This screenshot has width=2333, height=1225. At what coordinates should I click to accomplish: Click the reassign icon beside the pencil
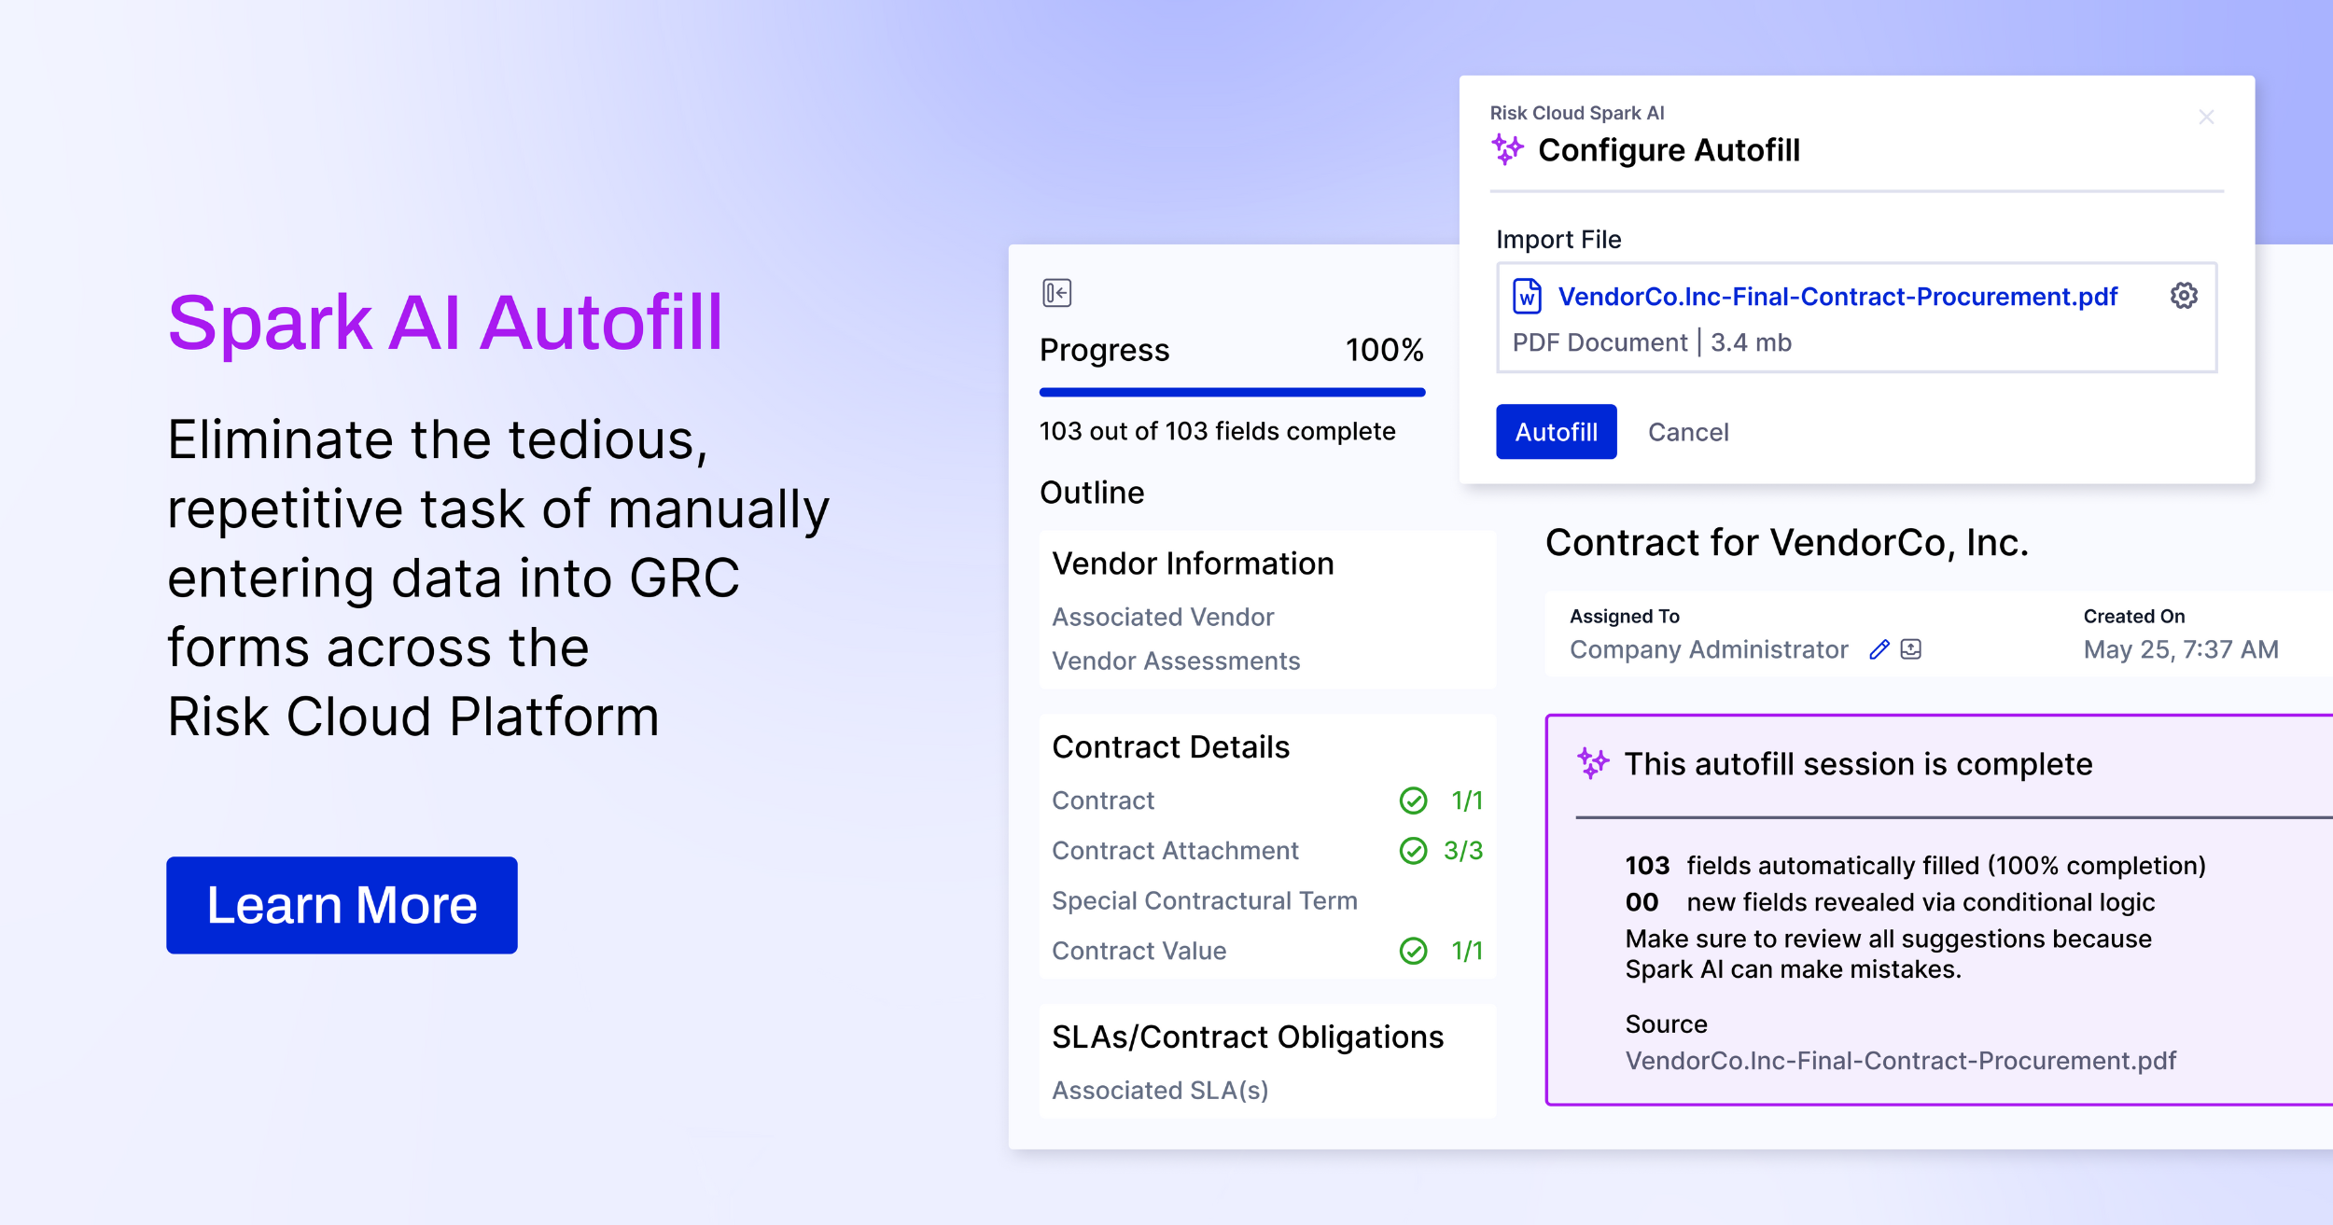1910,649
